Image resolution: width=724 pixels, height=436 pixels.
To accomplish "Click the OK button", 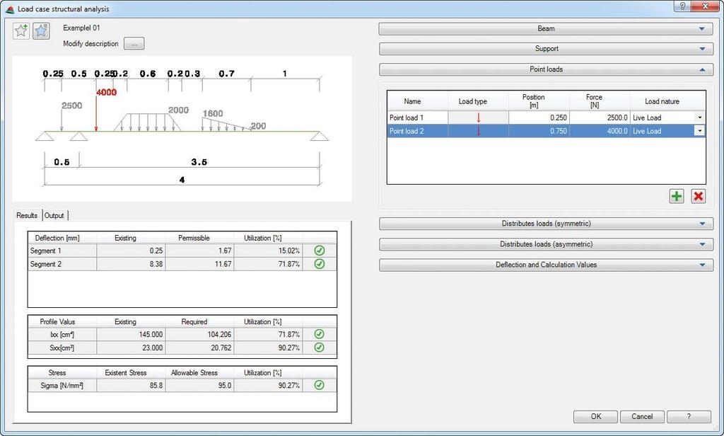I will pyautogui.click(x=595, y=417).
